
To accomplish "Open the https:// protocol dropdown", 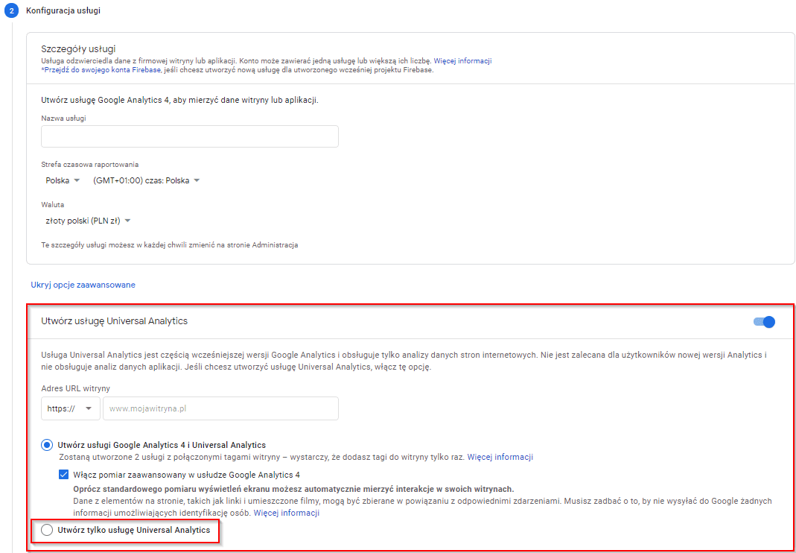I will [x=70, y=408].
